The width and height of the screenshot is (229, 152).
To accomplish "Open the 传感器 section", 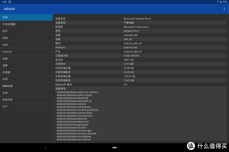I will 26,72.
